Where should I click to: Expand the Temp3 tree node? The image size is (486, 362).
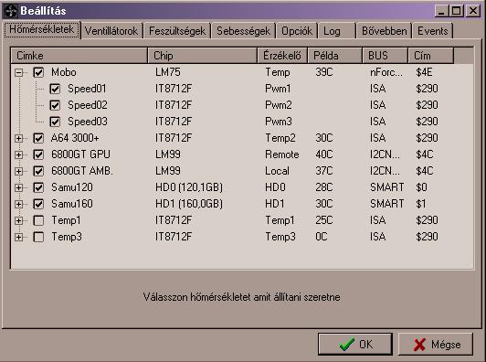click(x=19, y=237)
